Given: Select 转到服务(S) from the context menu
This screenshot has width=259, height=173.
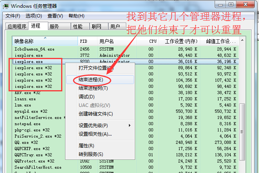Looking at the screenshot, I should 91,154.
